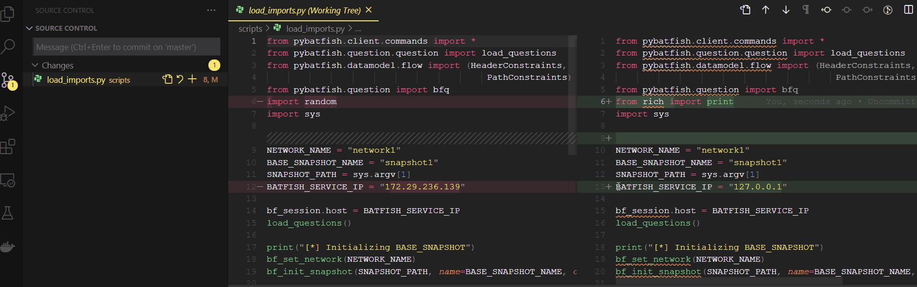Click line 1 import in left pane
This screenshot has height=287, width=917.
371,41
